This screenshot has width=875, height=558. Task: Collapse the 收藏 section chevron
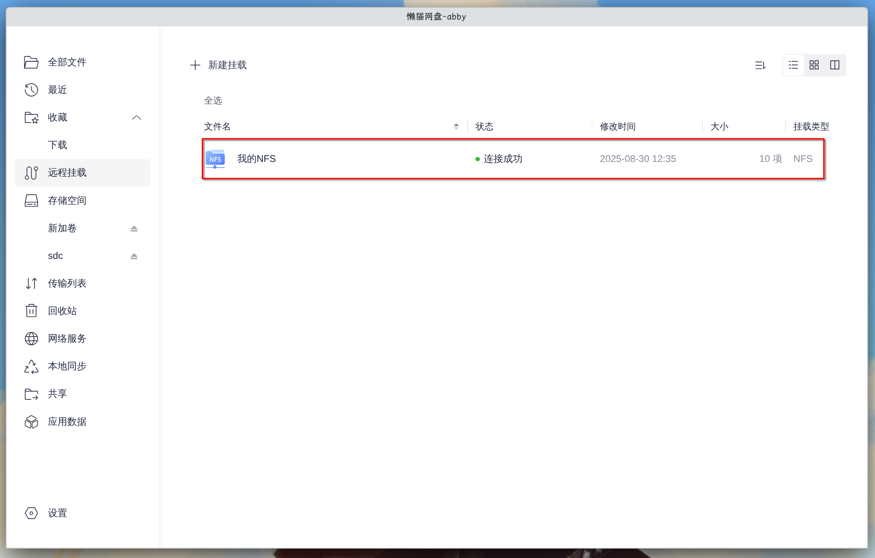pyautogui.click(x=137, y=118)
